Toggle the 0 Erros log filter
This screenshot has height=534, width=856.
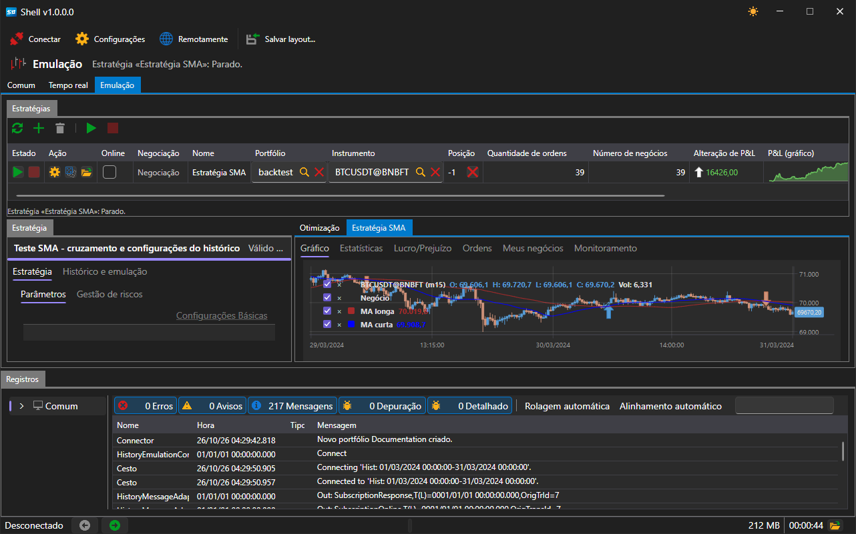pyautogui.click(x=146, y=405)
